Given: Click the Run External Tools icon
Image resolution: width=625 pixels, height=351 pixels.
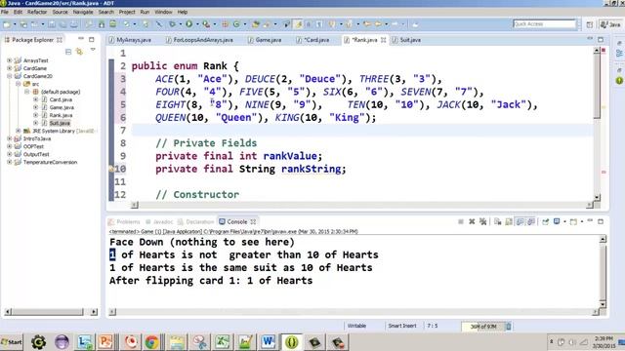Looking at the screenshot, I should pos(206,24).
